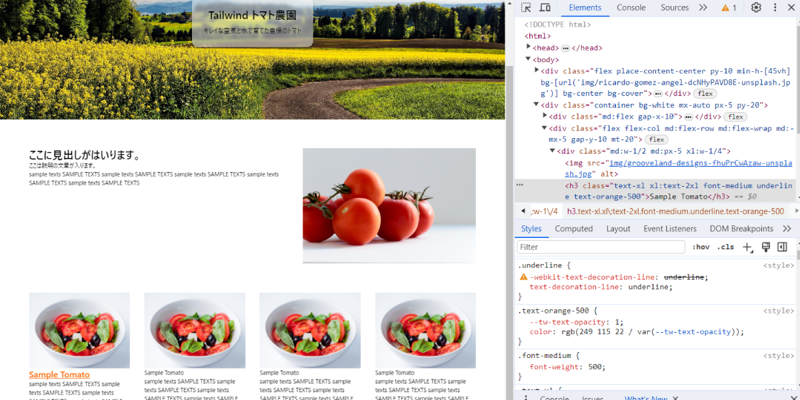Open the orange Sample Tomato heading link
The height and width of the screenshot is (400, 800).
point(59,375)
